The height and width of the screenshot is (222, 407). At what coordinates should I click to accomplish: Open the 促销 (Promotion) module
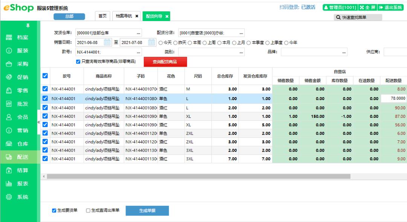[18, 78]
